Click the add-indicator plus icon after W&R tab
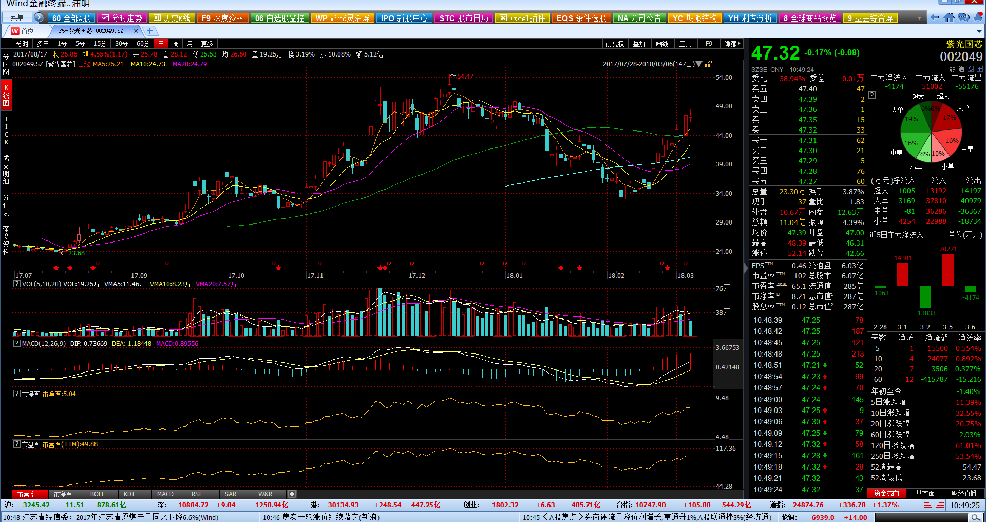 click(292, 494)
